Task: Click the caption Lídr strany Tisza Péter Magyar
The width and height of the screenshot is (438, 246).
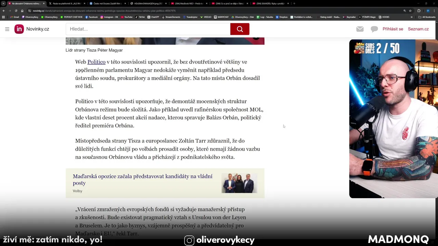Action: click(x=94, y=50)
